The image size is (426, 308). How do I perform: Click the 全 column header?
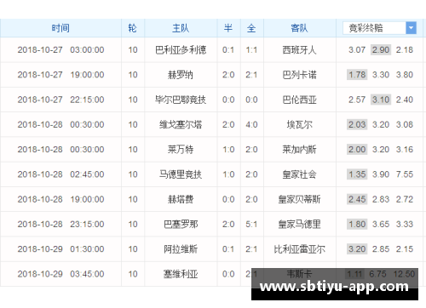(x=251, y=28)
